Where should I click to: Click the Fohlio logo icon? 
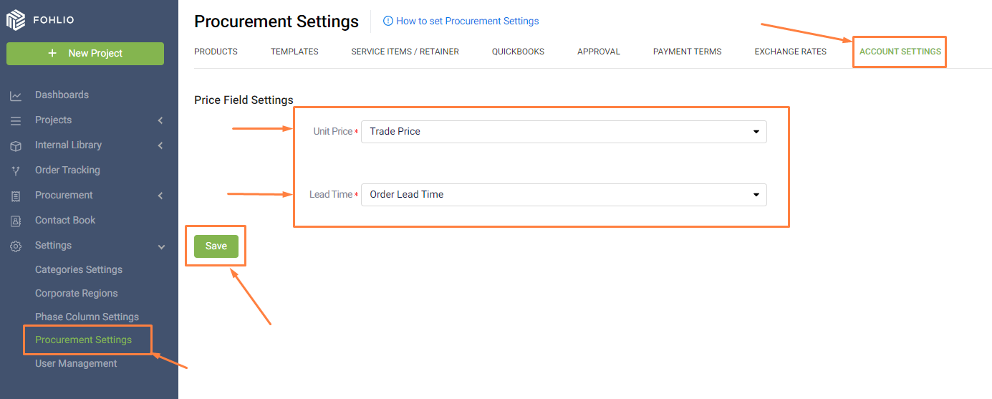point(16,20)
